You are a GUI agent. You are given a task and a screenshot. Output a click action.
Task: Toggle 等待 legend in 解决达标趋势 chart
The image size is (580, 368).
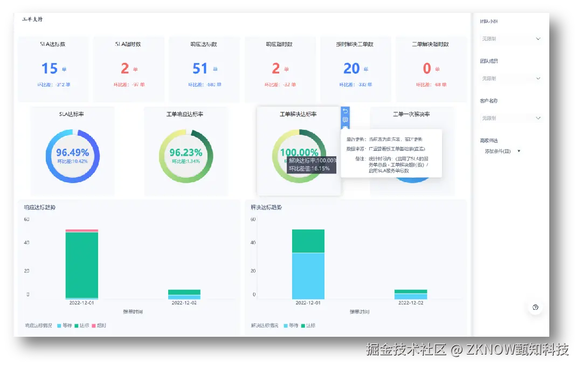pos(291,325)
